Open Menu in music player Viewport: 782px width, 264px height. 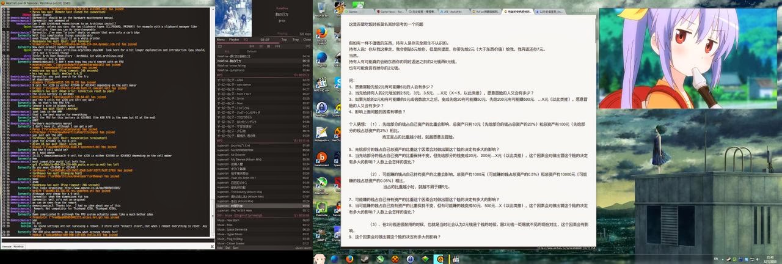pos(221,39)
